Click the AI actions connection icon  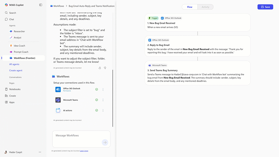tap(58, 110)
